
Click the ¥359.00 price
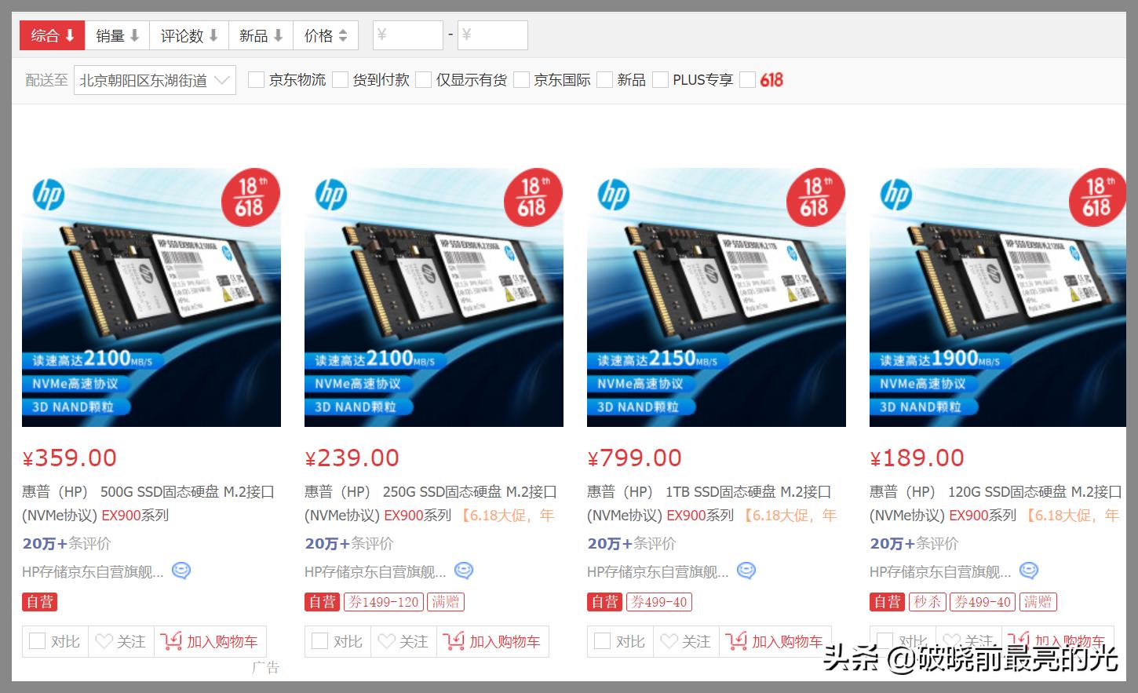click(x=70, y=458)
